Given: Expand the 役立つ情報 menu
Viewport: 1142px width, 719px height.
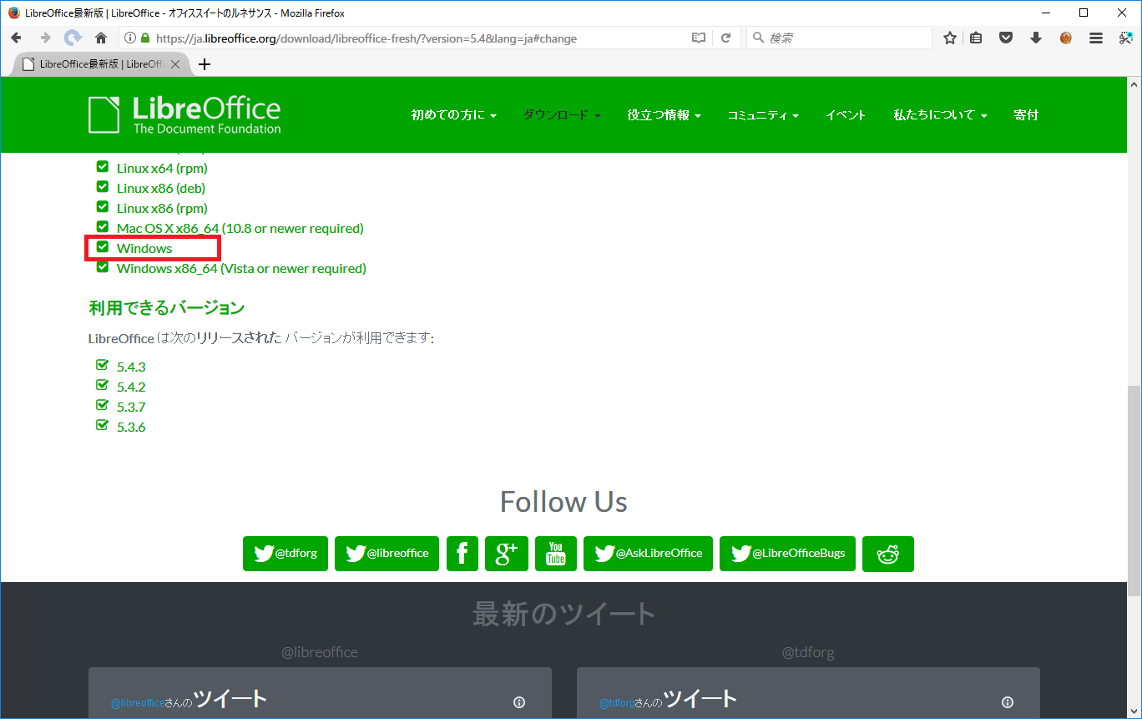Looking at the screenshot, I should (x=664, y=115).
